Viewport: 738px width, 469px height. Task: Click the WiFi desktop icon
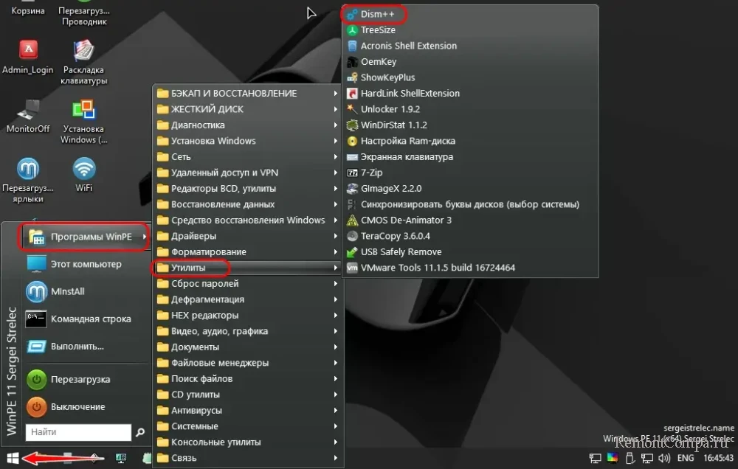click(84, 175)
